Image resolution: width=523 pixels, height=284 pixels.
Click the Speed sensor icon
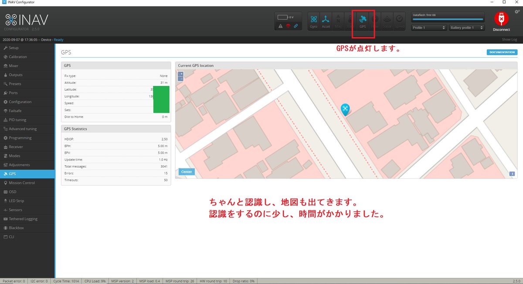pos(400,21)
